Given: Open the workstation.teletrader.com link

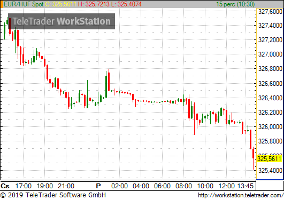Looking at the screenshot, I should (x=241, y=195).
